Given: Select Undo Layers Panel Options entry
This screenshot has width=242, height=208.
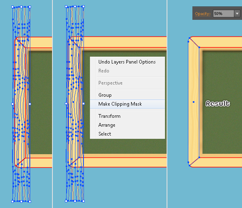Looking at the screenshot, I should click(127, 62).
